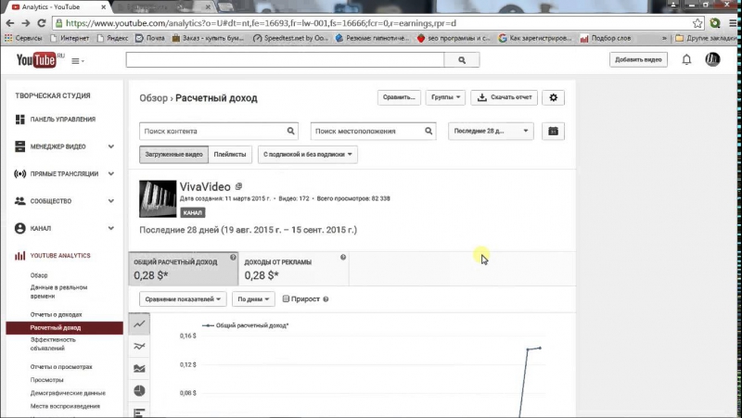The width and height of the screenshot is (742, 418).
Task: Select the line chart view
Action: pos(139,323)
